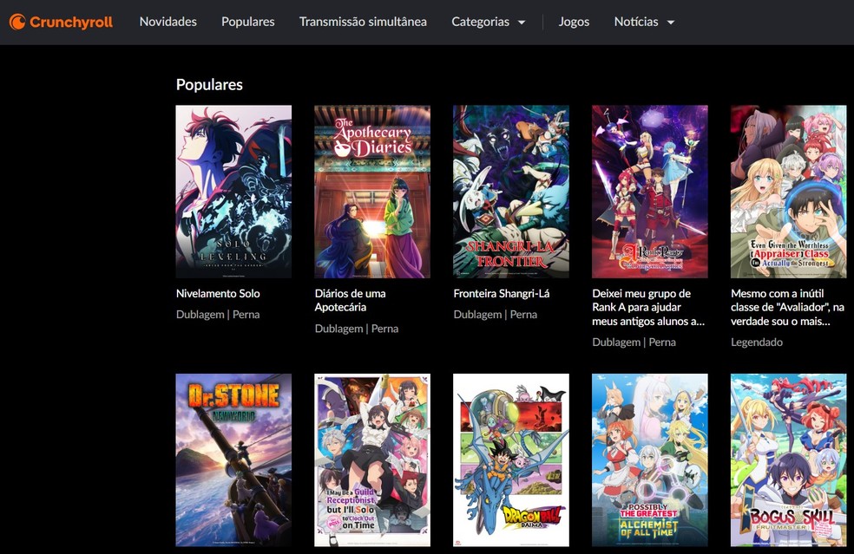Click the Legendado label
Screen dimensions: 854x554
[757, 342]
